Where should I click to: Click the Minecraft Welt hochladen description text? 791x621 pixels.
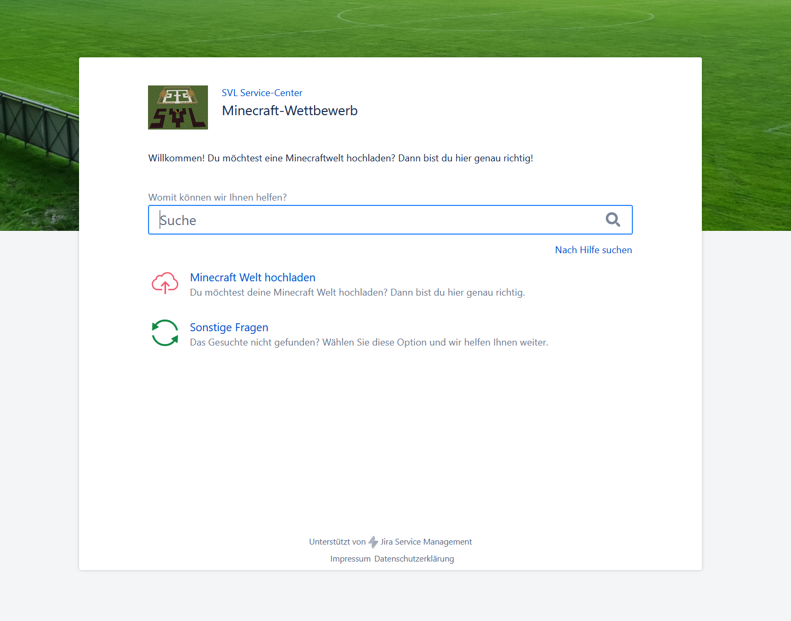point(357,292)
